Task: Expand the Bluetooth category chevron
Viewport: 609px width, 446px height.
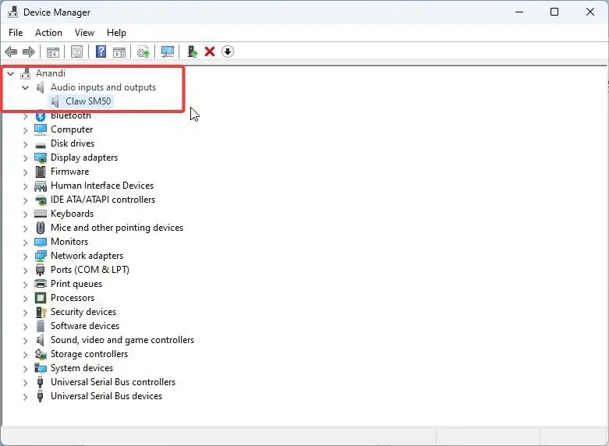Action: pos(26,115)
